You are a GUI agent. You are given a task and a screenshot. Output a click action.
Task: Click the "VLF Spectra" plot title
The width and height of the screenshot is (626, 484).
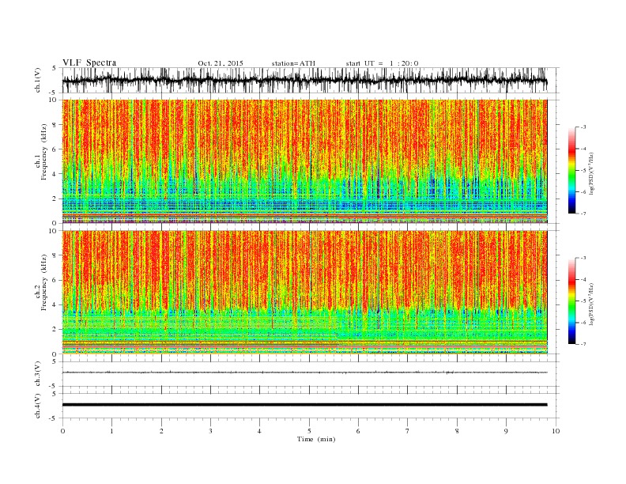pyautogui.click(x=89, y=62)
